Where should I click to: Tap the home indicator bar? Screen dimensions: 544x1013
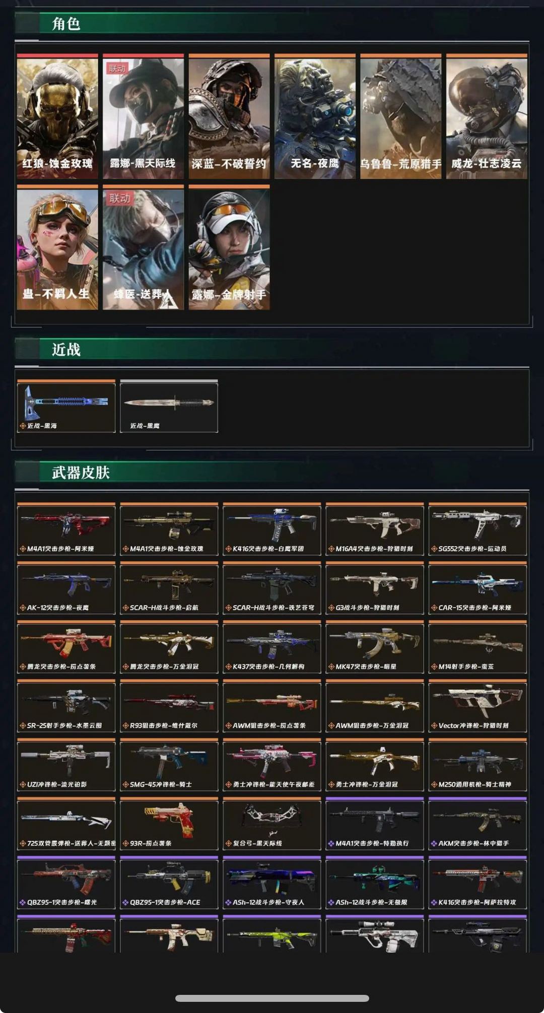pyautogui.click(x=272, y=998)
